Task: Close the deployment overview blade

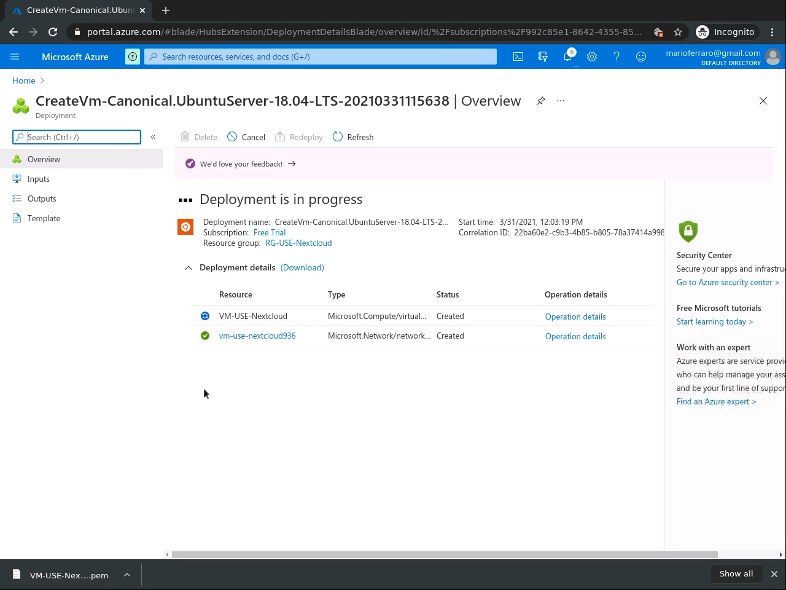Action: point(763,101)
